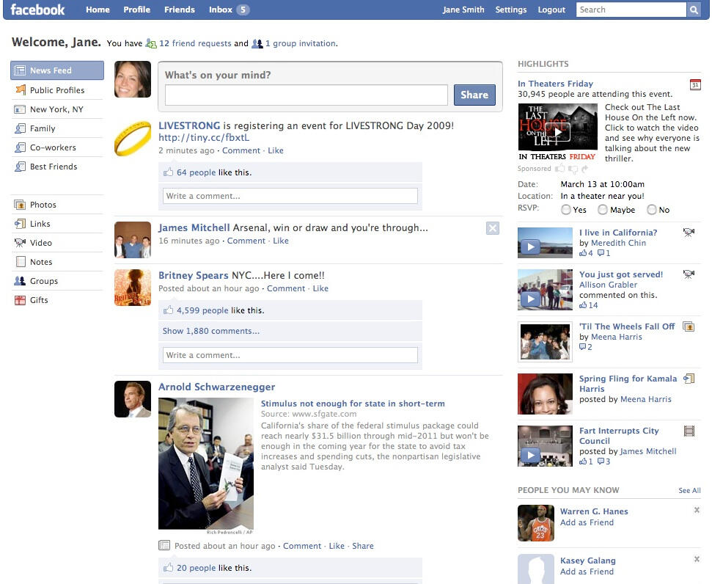Open Arnold Schwarzenegger profile name
Viewport: 712px width, 584px height.
(216, 387)
